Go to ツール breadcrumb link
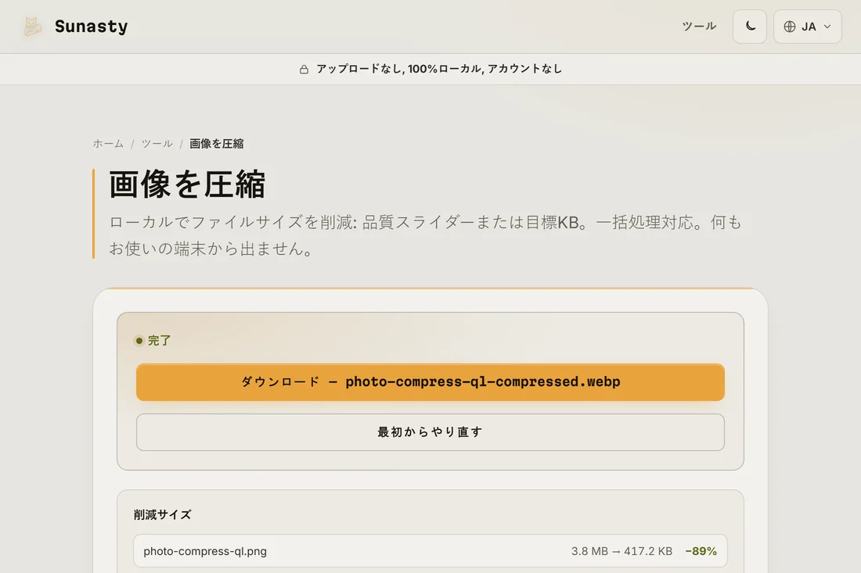Screen dimensions: 861x573 (x=157, y=144)
